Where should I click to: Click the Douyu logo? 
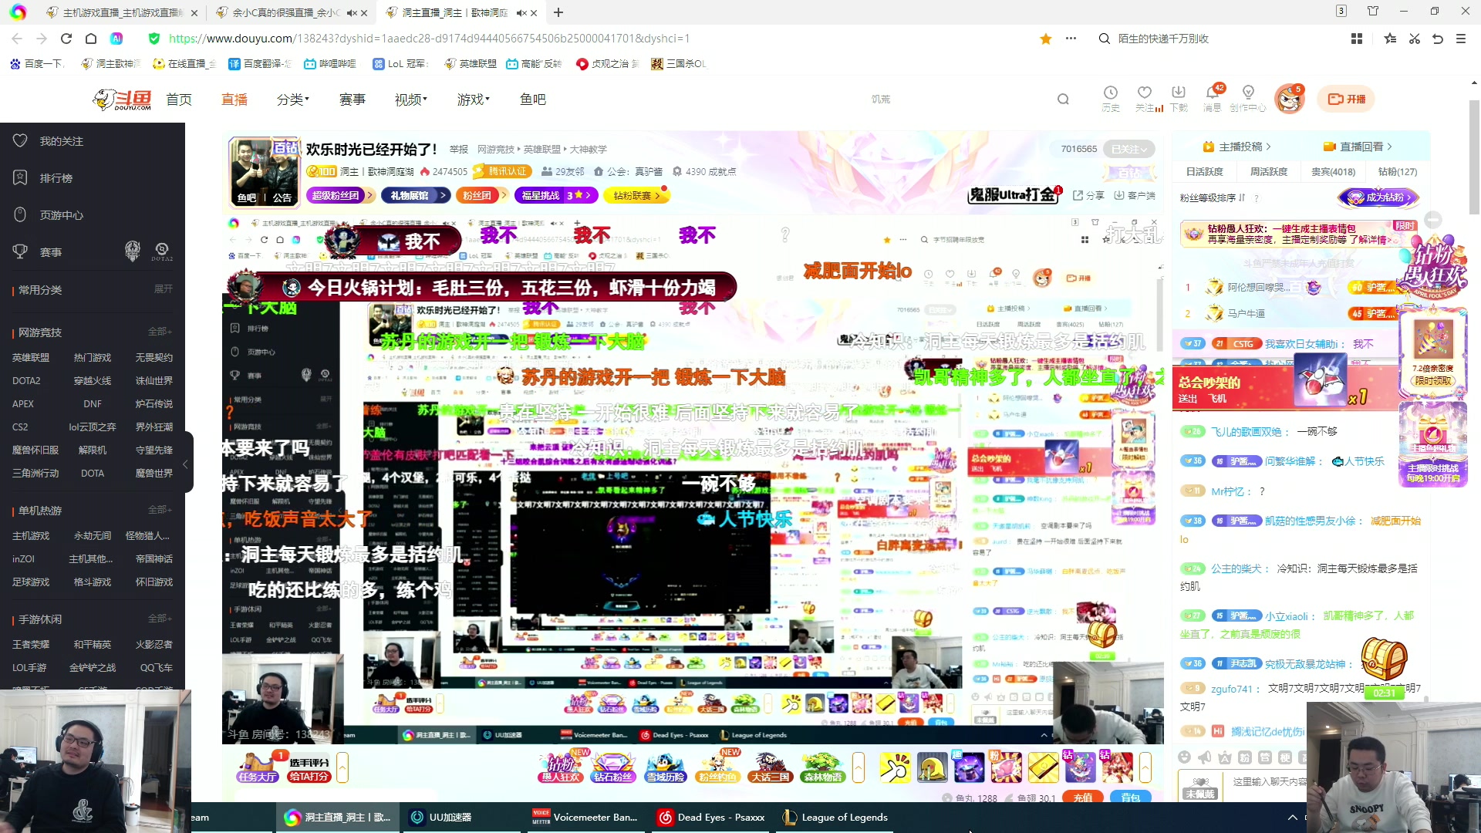tap(122, 99)
